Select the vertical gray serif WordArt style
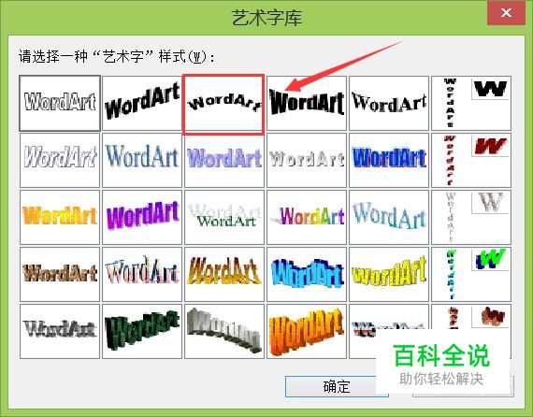 471,218
